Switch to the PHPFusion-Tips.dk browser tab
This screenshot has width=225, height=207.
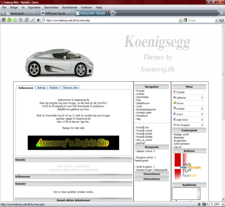[x=57, y=14]
